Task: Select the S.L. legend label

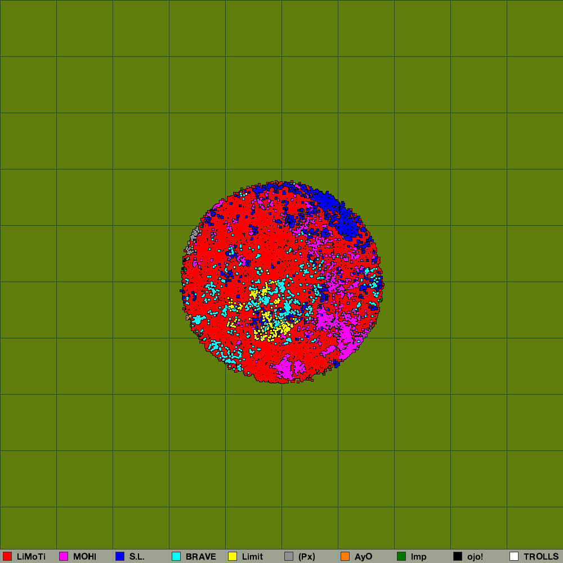Action: tap(137, 557)
